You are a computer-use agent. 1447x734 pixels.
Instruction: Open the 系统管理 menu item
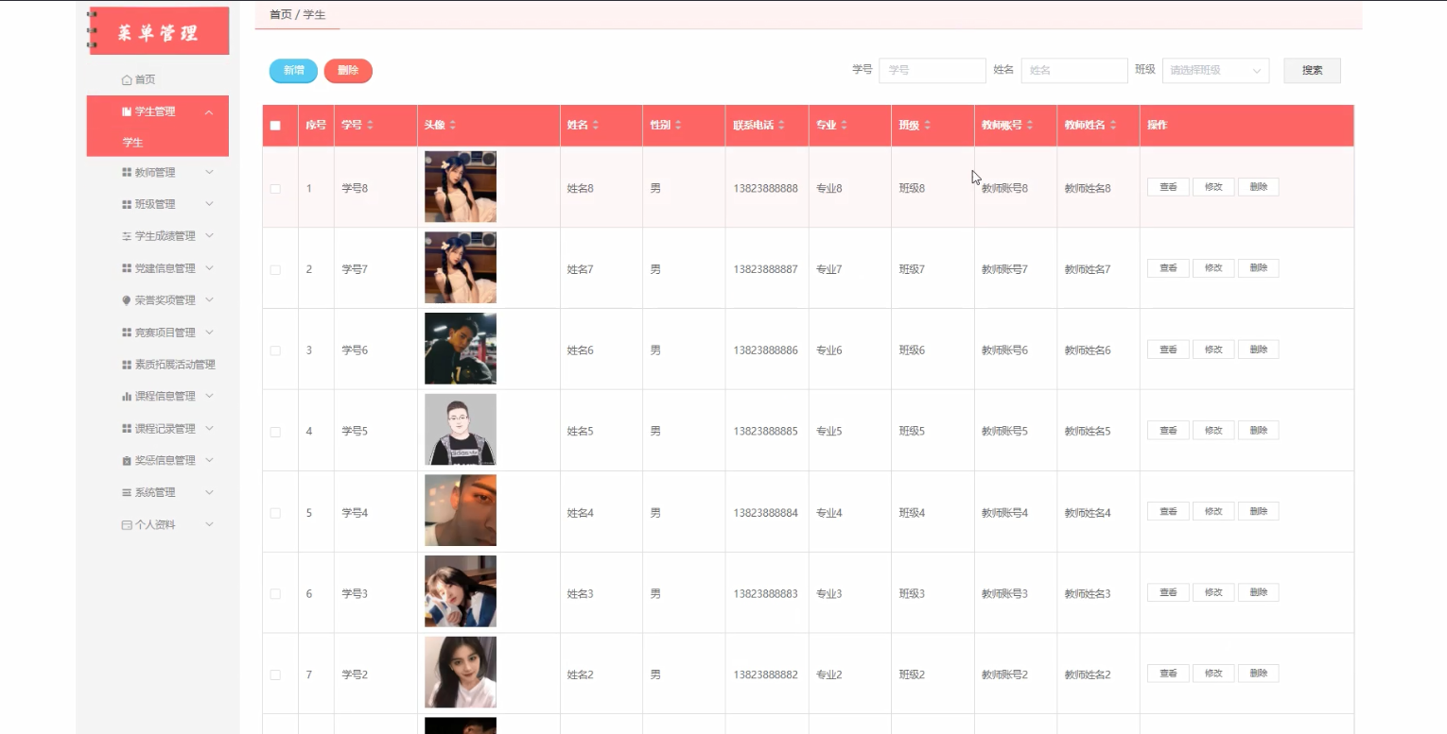(x=157, y=492)
